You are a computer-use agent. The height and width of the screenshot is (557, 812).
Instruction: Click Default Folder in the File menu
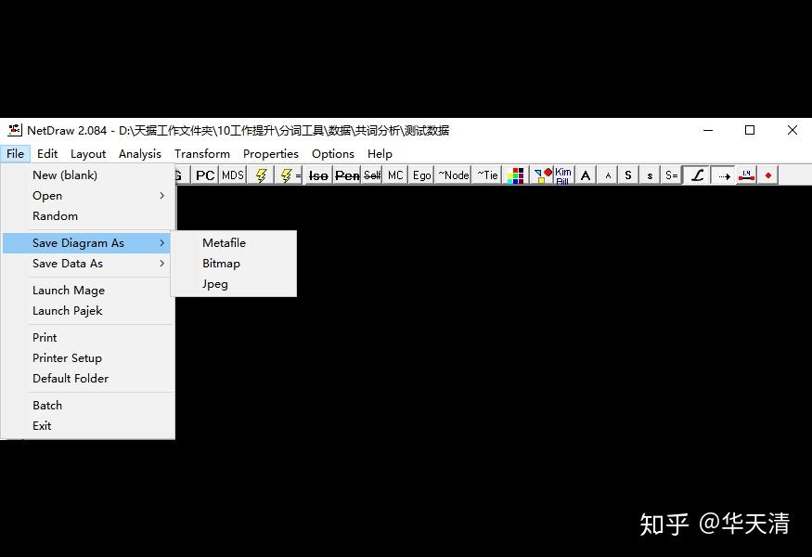click(x=71, y=378)
